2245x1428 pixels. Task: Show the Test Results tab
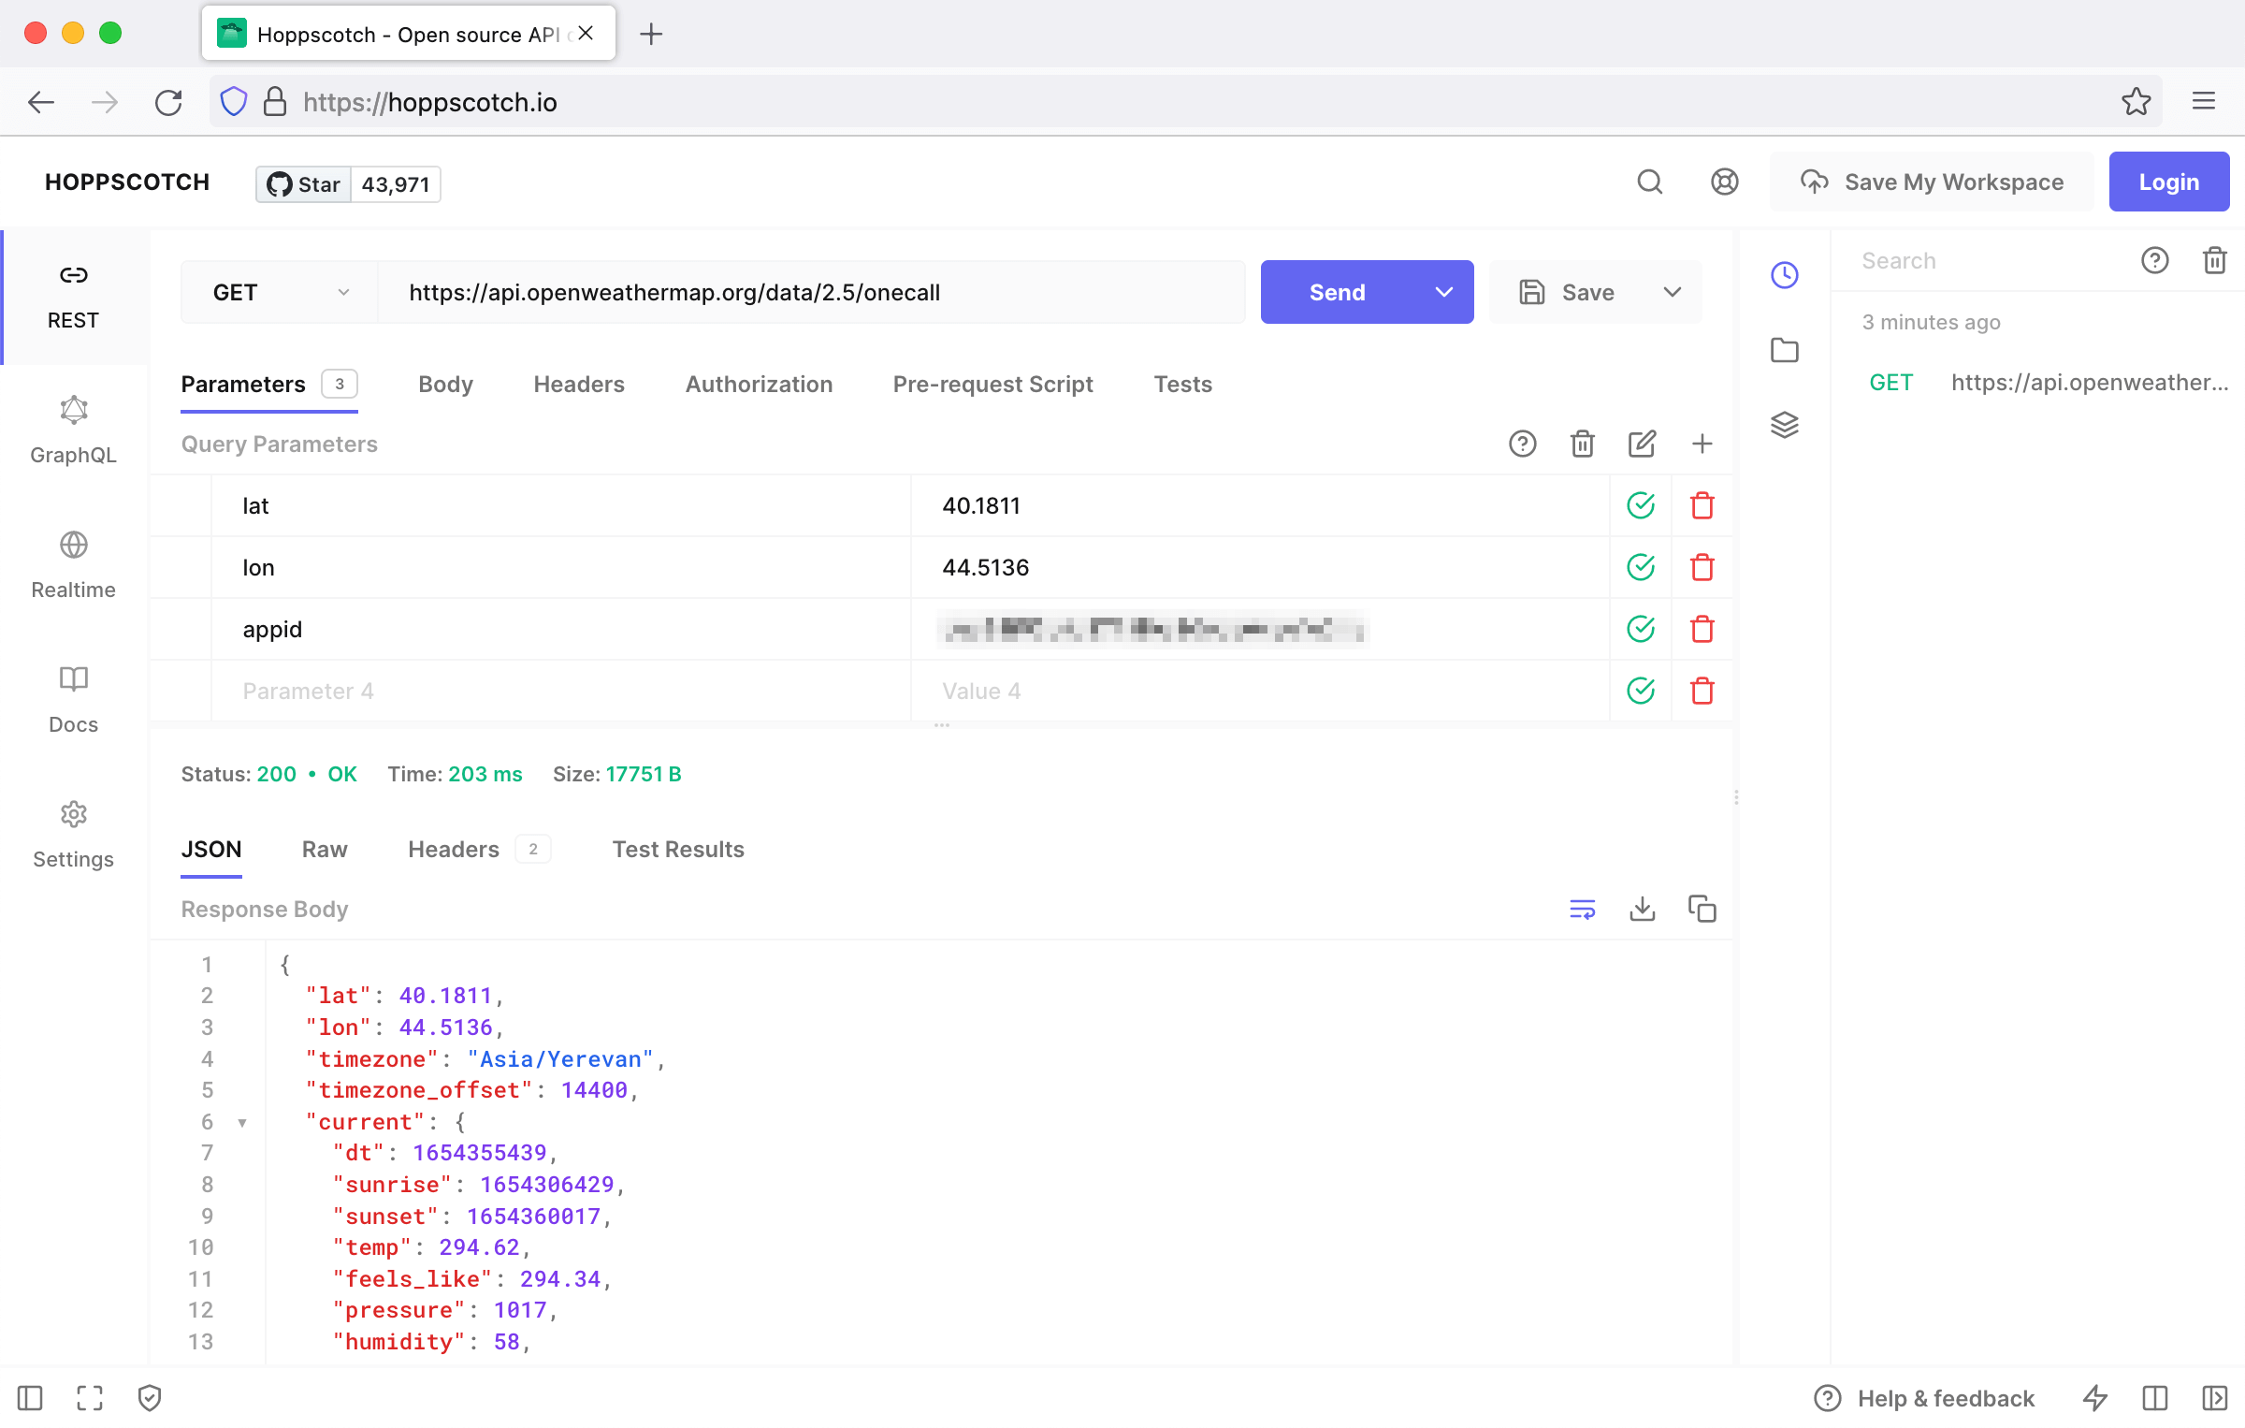[x=678, y=849]
